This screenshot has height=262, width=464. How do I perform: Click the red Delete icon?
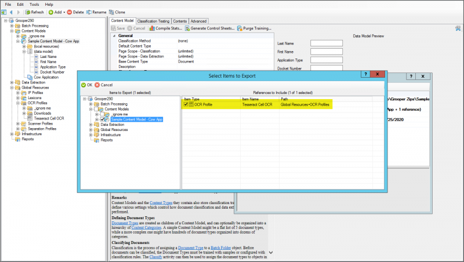(x=70, y=12)
